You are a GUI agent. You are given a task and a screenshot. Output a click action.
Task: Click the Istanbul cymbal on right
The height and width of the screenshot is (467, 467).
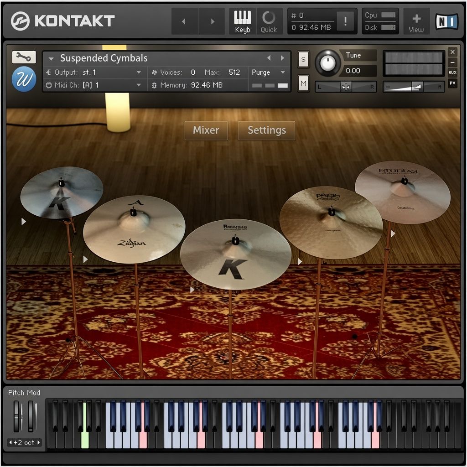[x=403, y=192]
